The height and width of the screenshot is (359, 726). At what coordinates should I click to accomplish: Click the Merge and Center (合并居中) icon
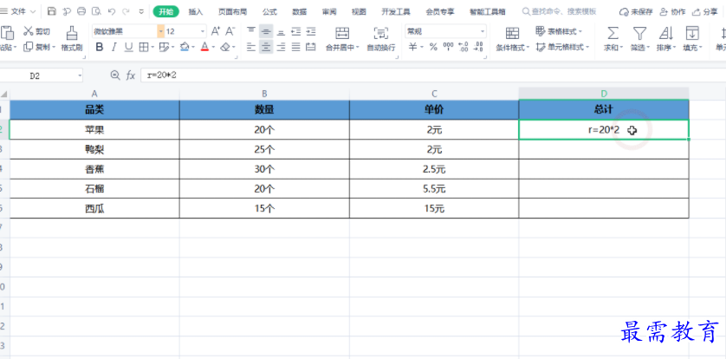342,33
